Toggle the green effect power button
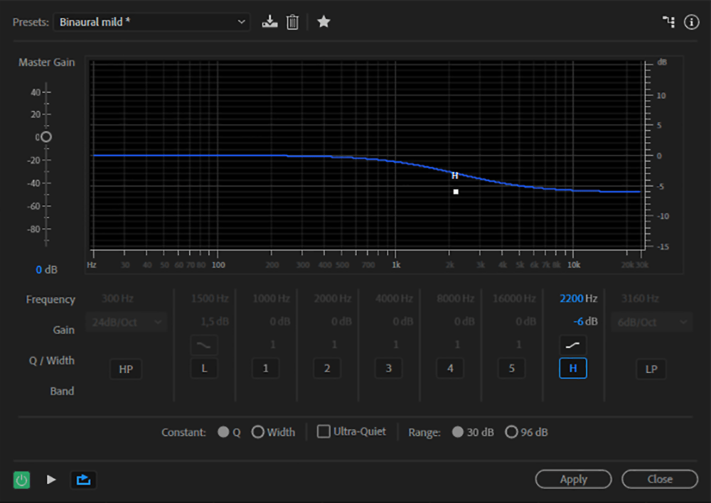The image size is (711, 503). [x=22, y=480]
